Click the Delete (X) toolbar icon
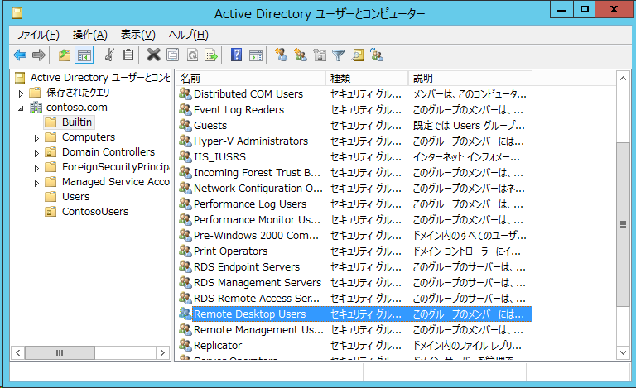The height and width of the screenshot is (388, 636). (152, 55)
